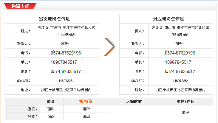
Task: Click contact 刘先生 in departure table
Action: 66,44
